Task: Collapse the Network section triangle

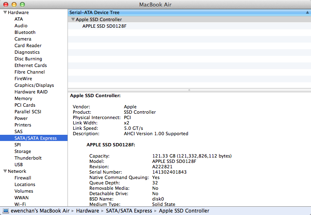Action: (x=5, y=171)
